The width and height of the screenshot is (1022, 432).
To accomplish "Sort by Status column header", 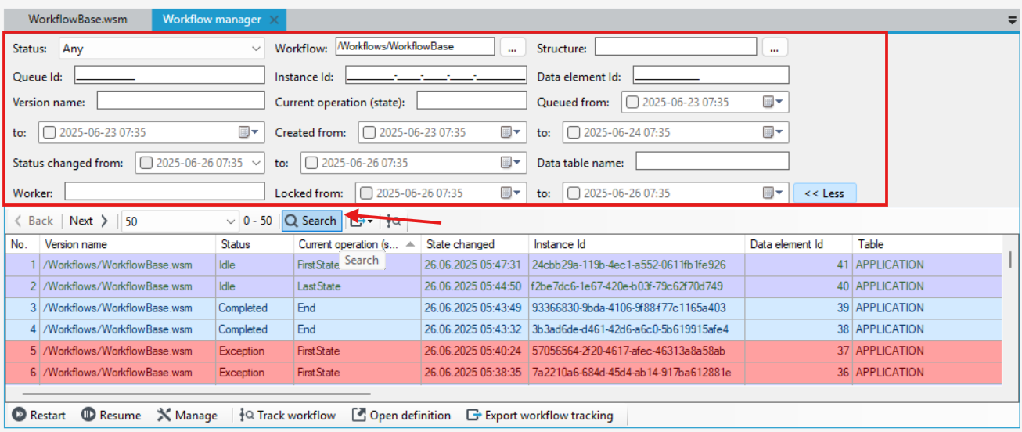I will (255, 244).
